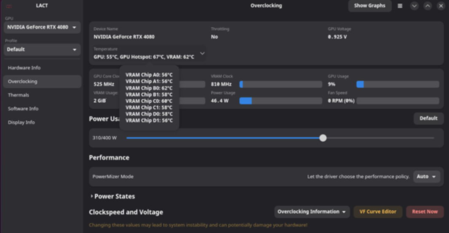Image resolution: width=449 pixels, height=233 pixels.
Task: Click the Reset Now button
Action: pyautogui.click(x=425, y=212)
